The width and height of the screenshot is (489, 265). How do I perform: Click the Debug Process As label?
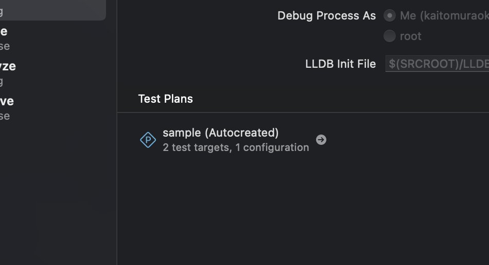click(326, 15)
